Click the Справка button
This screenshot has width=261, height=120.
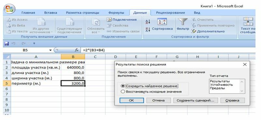pyautogui.click(x=233, y=100)
